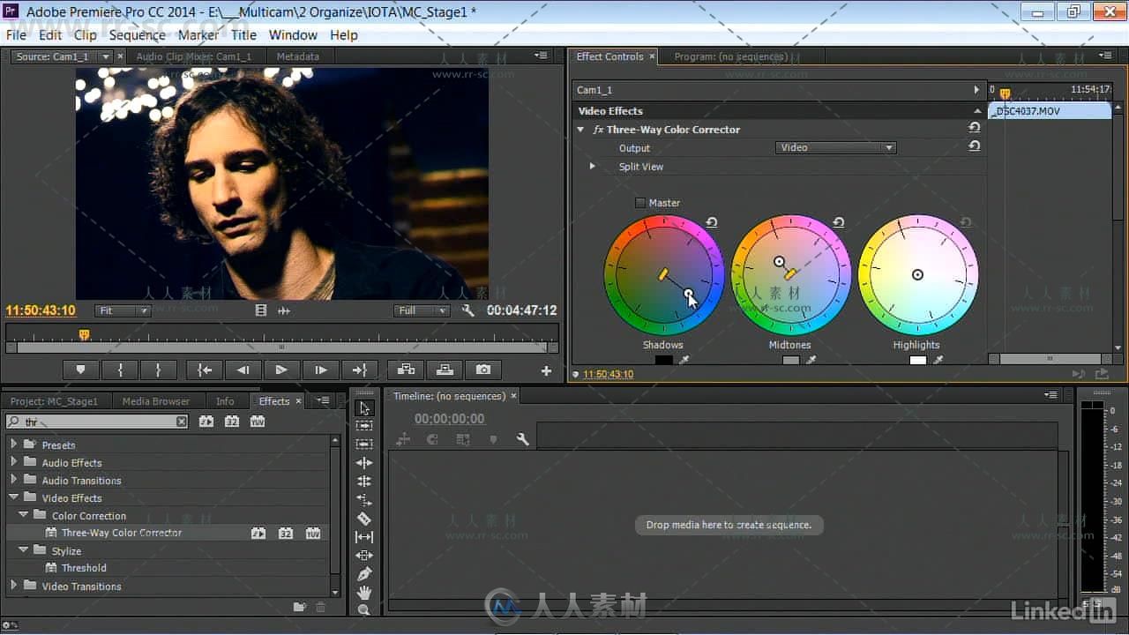Image resolution: width=1129 pixels, height=635 pixels.
Task: Select the Slip tool
Action: pyautogui.click(x=364, y=537)
